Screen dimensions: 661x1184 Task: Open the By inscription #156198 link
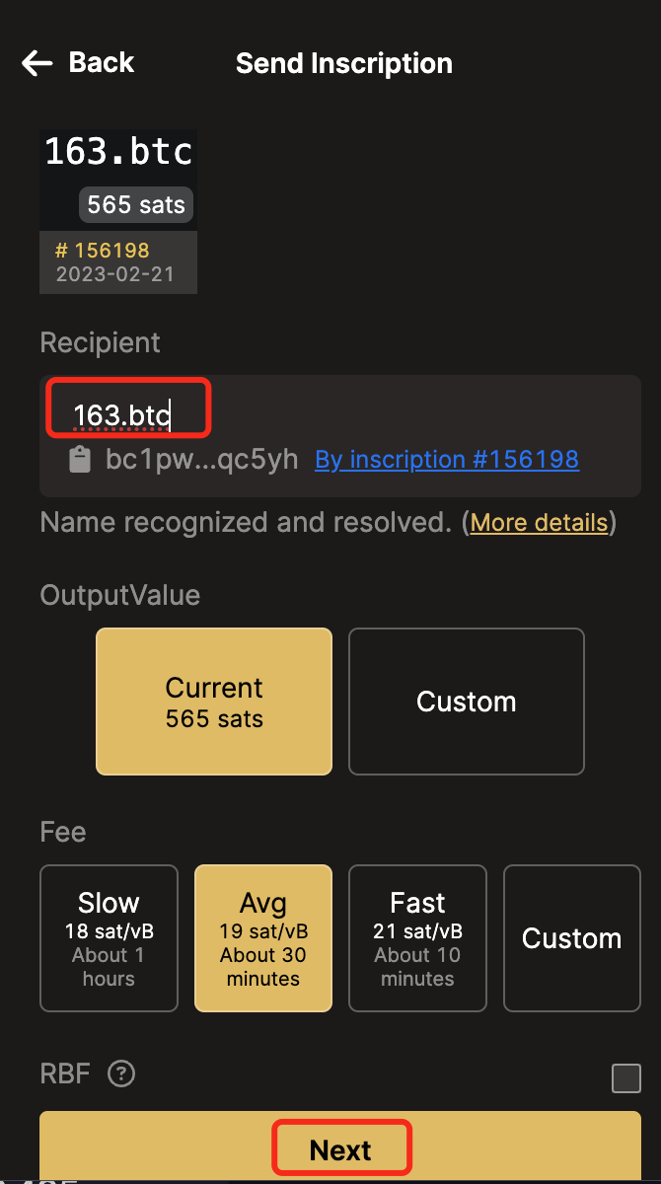point(447,460)
